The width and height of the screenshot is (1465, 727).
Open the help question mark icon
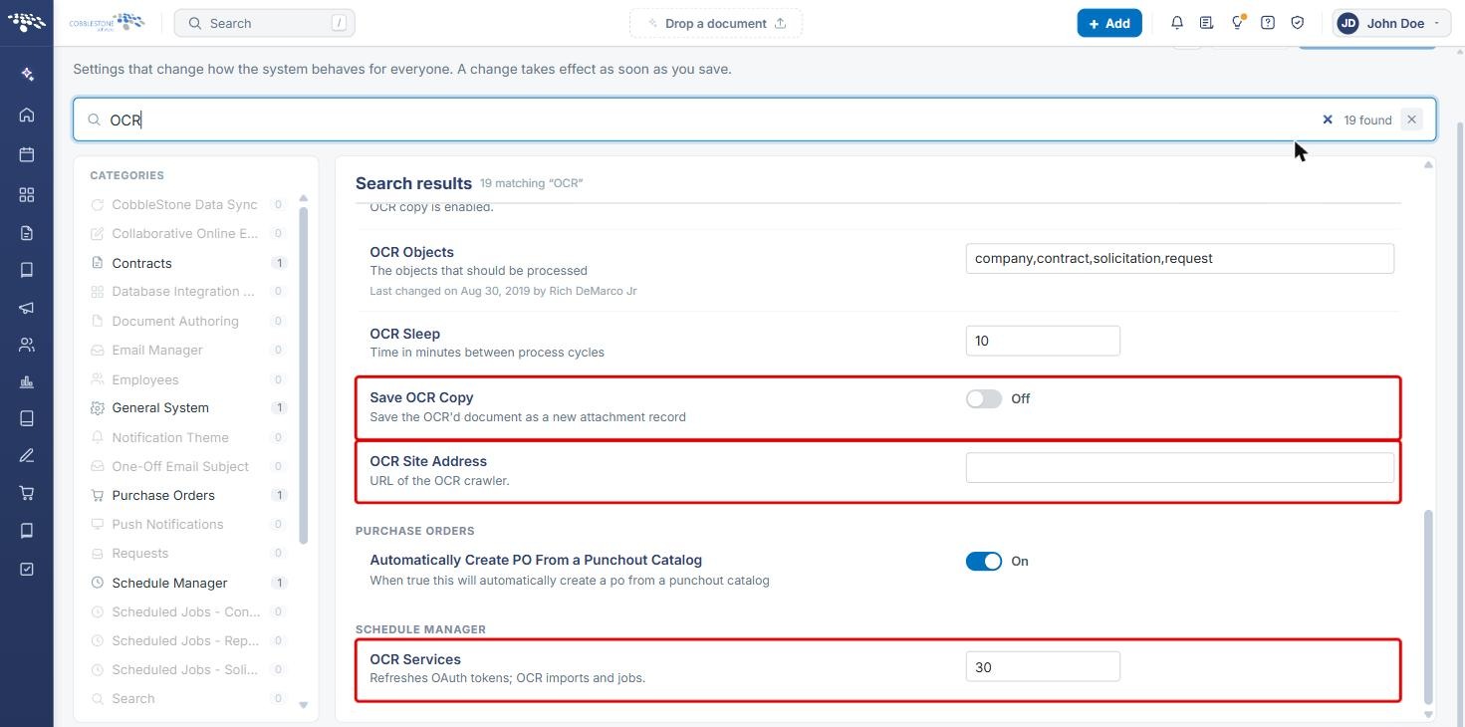[x=1268, y=23]
